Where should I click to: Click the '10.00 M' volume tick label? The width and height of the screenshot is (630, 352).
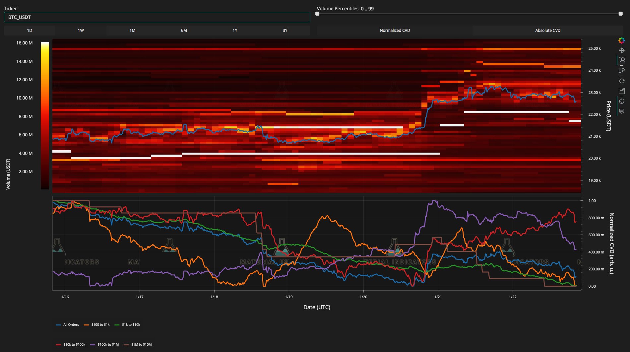point(25,98)
